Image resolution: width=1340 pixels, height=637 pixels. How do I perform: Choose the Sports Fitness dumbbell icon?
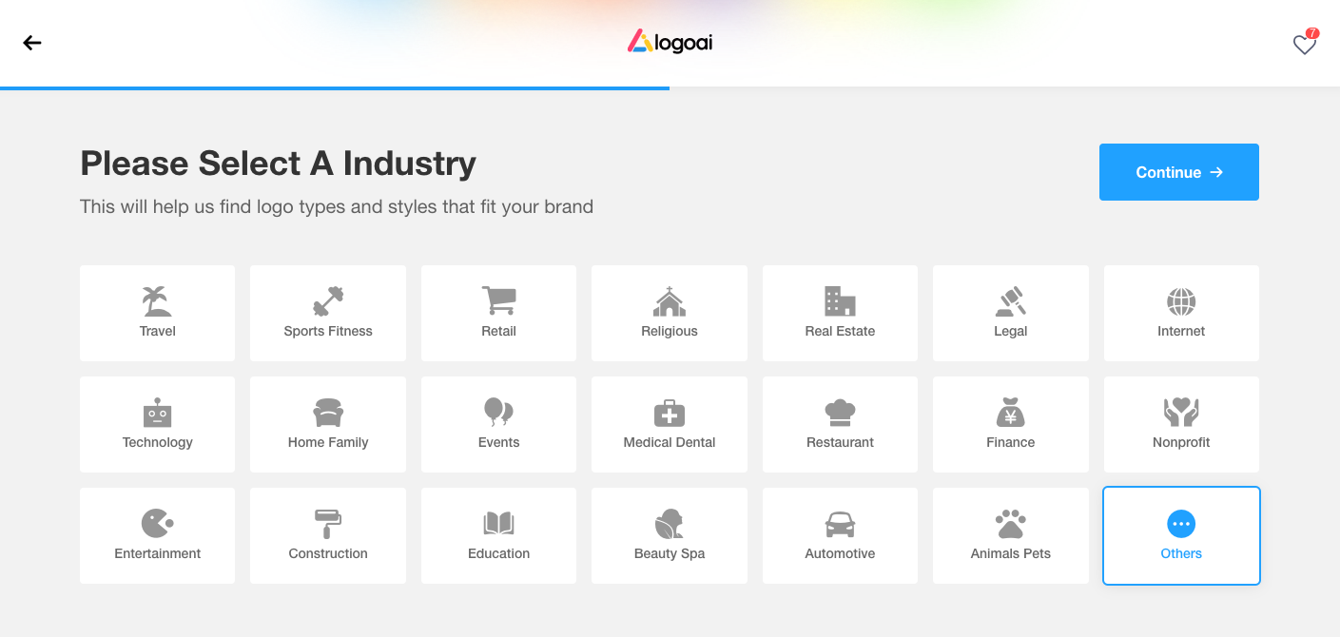[x=328, y=301]
